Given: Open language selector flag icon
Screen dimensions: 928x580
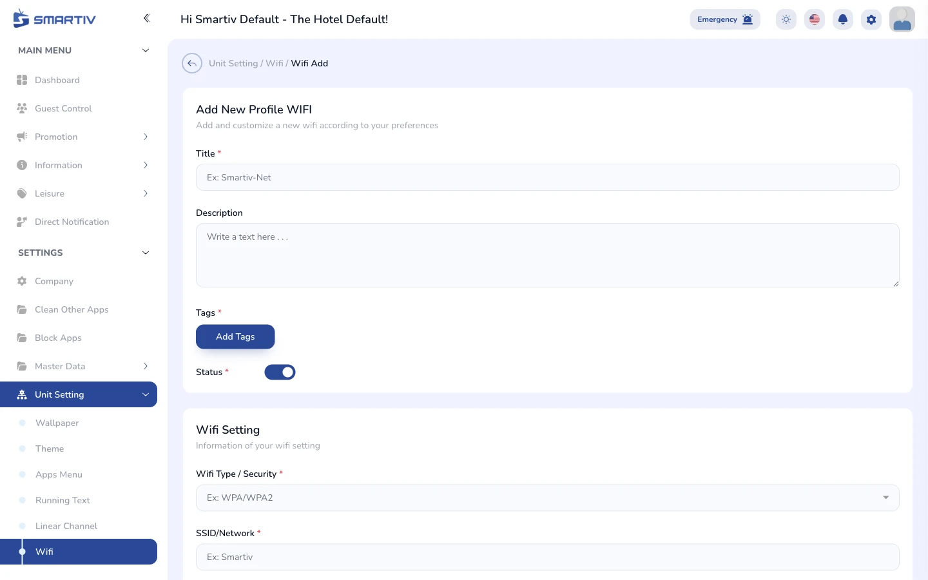Looking at the screenshot, I should (815, 19).
